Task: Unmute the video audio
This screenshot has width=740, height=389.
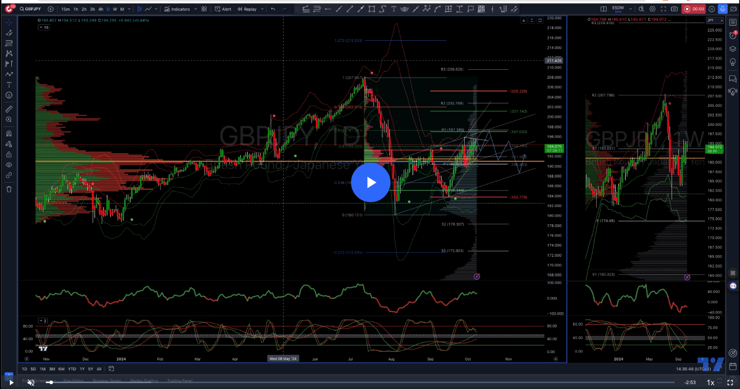Action: 31,382
